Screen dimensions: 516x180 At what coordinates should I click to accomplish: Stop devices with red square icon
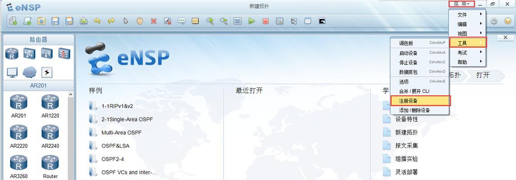266,21
